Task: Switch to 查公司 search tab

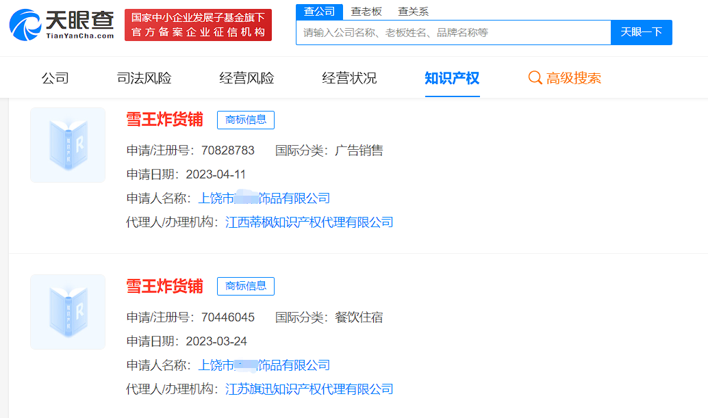Action: pos(319,11)
